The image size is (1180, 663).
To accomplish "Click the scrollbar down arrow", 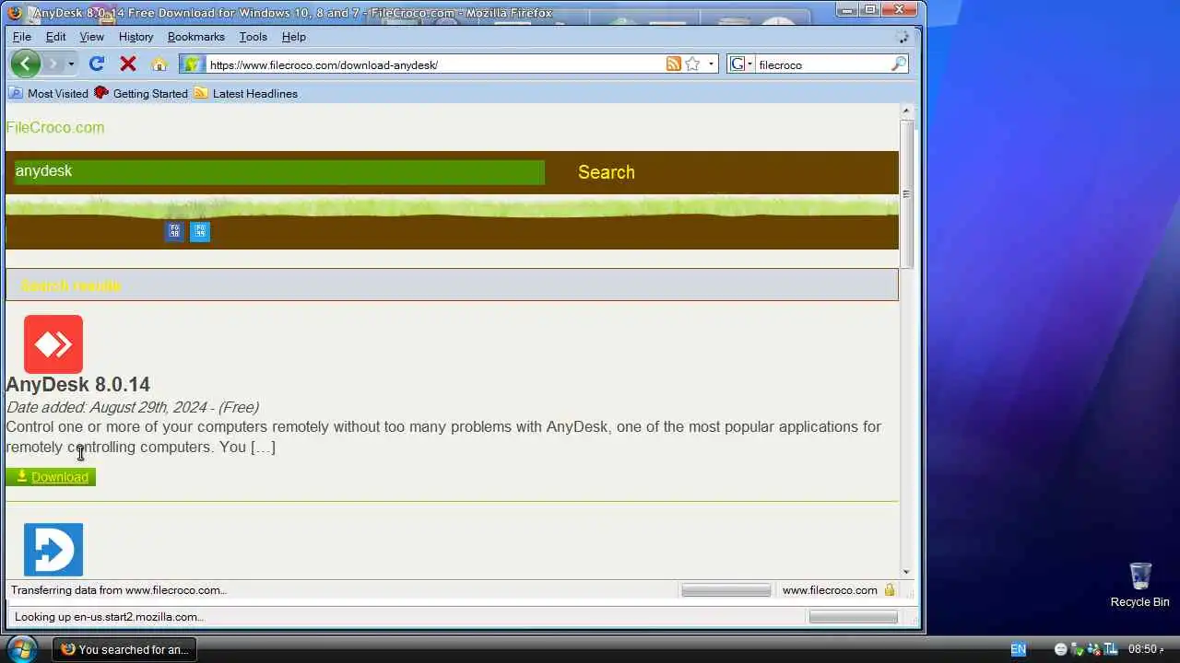I will pyautogui.click(x=906, y=572).
